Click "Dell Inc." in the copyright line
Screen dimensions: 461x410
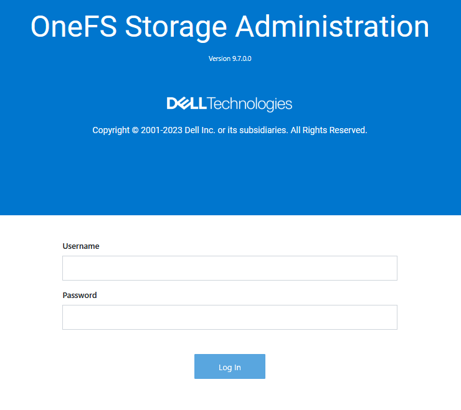(x=200, y=131)
